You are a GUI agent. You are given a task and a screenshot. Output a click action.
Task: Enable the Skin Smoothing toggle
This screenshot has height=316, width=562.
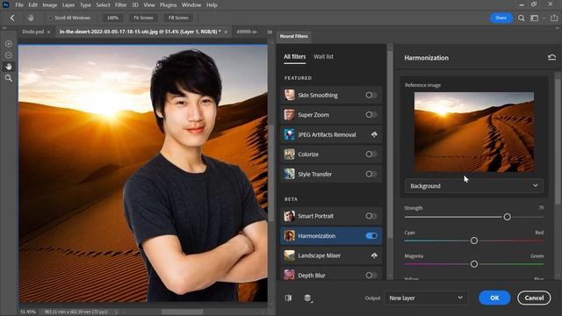(x=371, y=95)
